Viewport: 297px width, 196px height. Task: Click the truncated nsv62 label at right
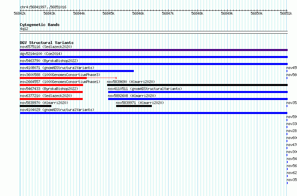(x=292, y=173)
